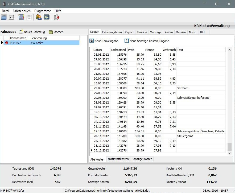Click the document report toolbar icon
Viewport: 235px width, 193px height.
pos(29,18)
